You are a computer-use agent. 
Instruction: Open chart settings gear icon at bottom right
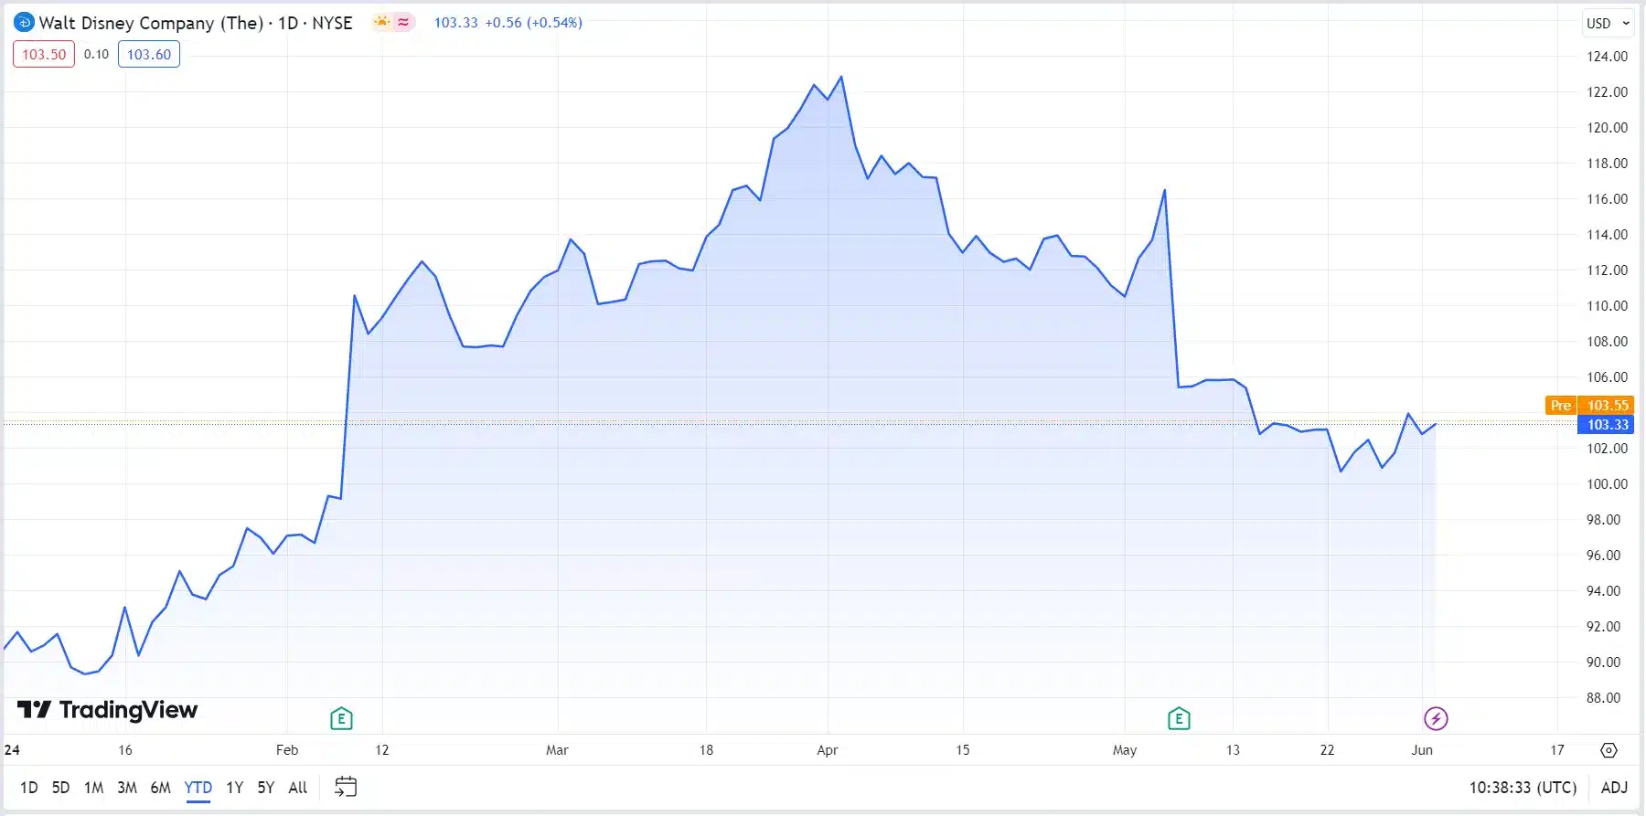pos(1609,750)
